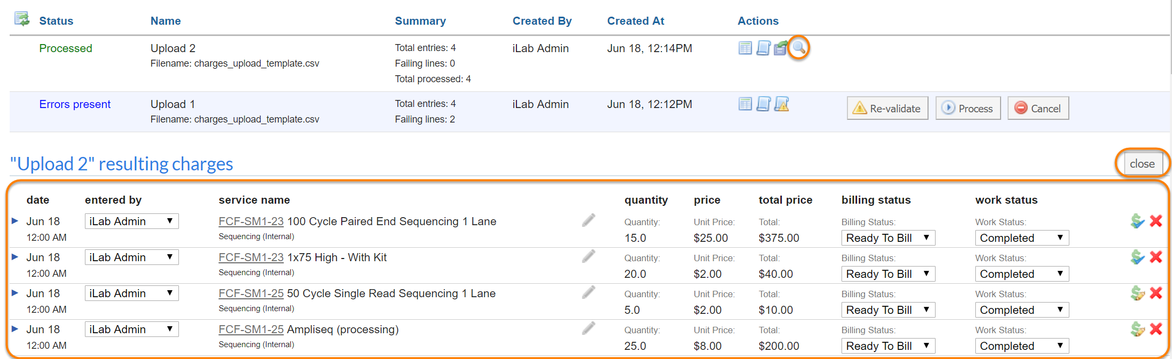Open first table icon in Upload 2 actions
This screenshot has height=359, width=1172.
pos(745,48)
